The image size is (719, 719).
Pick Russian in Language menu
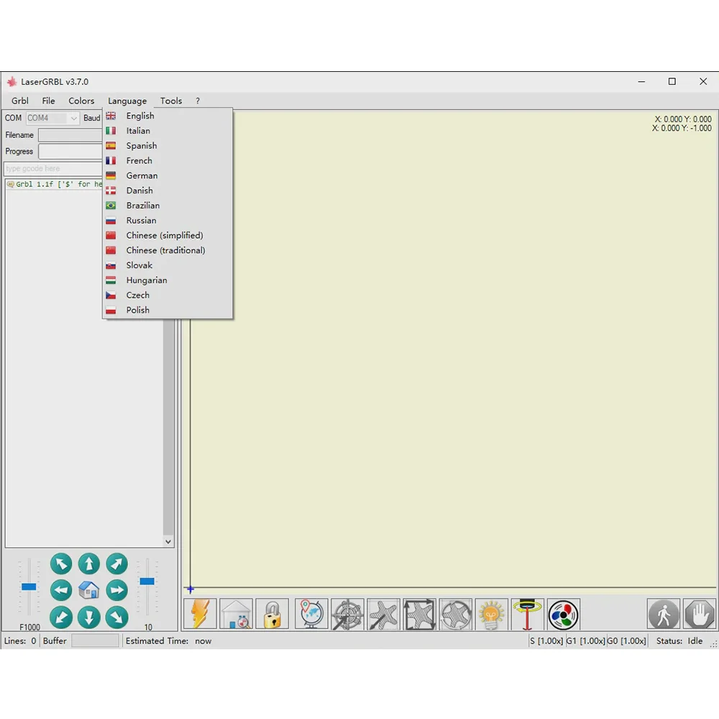pos(168,221)
